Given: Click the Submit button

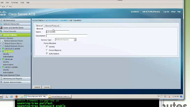Looking at the screenshot, I should coord(37,87).
